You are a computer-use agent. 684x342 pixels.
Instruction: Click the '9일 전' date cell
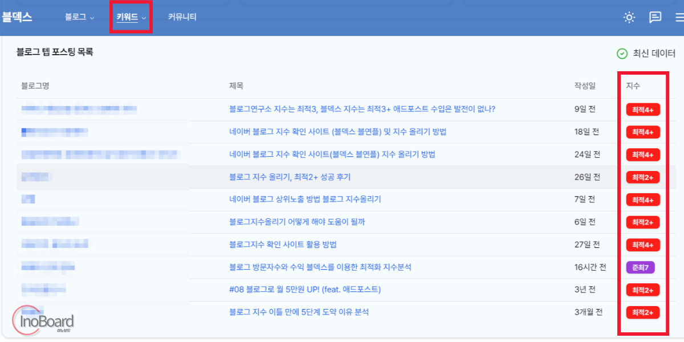coord(585,109)
